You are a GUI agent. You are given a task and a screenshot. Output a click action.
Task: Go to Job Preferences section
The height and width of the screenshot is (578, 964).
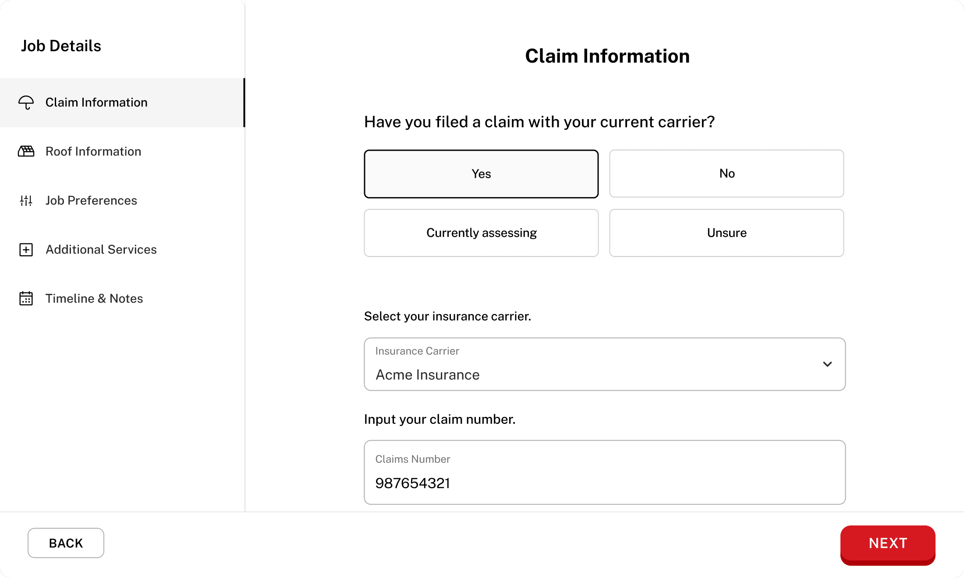click(x=91, y=201)
